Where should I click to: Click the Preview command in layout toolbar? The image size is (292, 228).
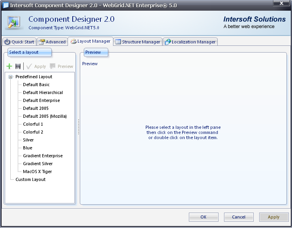62,66
